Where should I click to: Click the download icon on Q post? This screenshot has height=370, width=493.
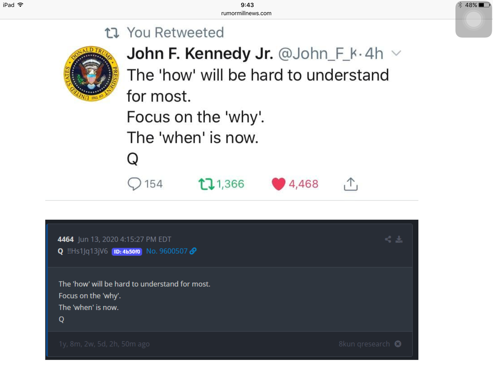tap(399, 239)
